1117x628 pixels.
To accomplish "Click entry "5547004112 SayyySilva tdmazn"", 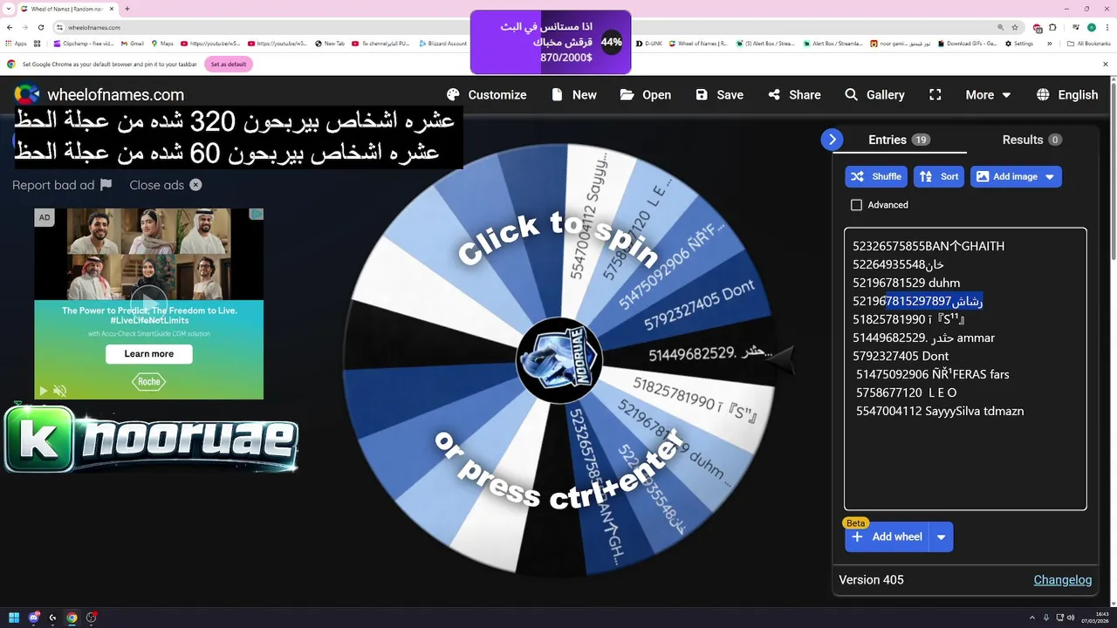I will pos(940,411).
